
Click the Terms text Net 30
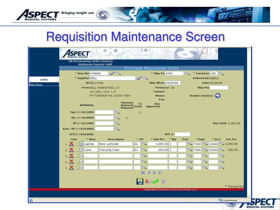[x=170, y=88]
